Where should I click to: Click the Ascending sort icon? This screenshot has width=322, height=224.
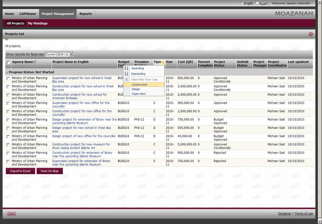[126, 68]
